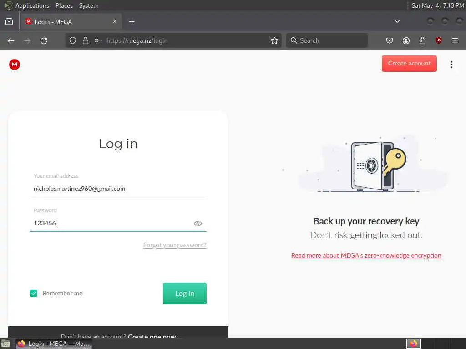
Task: View site security padlock info
Action: 86,40
